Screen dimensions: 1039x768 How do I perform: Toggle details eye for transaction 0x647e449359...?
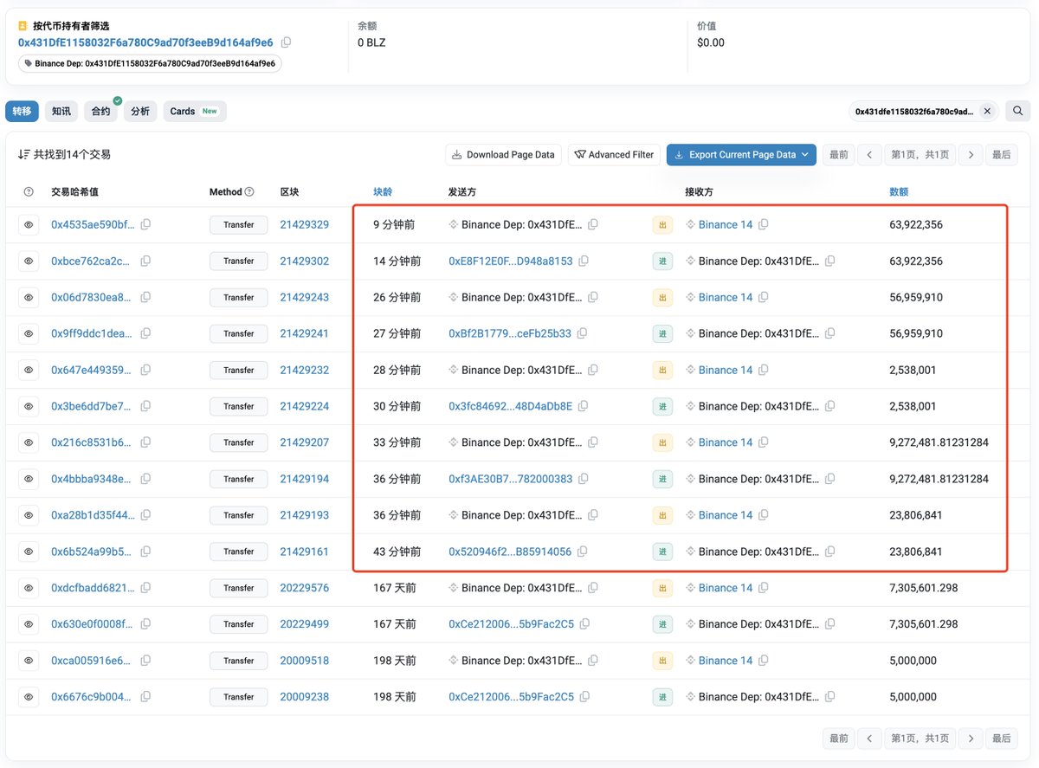(29, 370)
